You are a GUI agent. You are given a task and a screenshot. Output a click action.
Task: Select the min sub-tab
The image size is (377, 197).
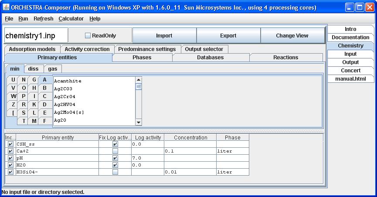[x=15, y=69]
